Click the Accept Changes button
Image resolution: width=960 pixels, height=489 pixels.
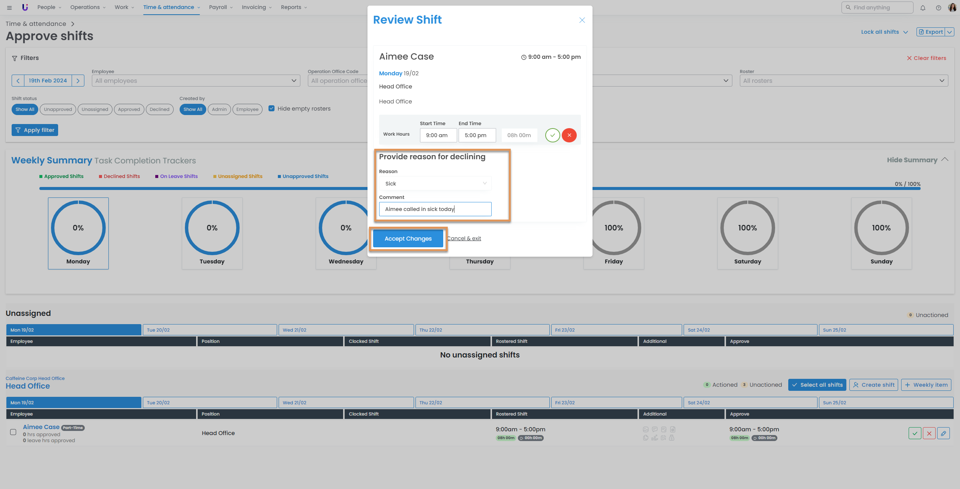408,239
